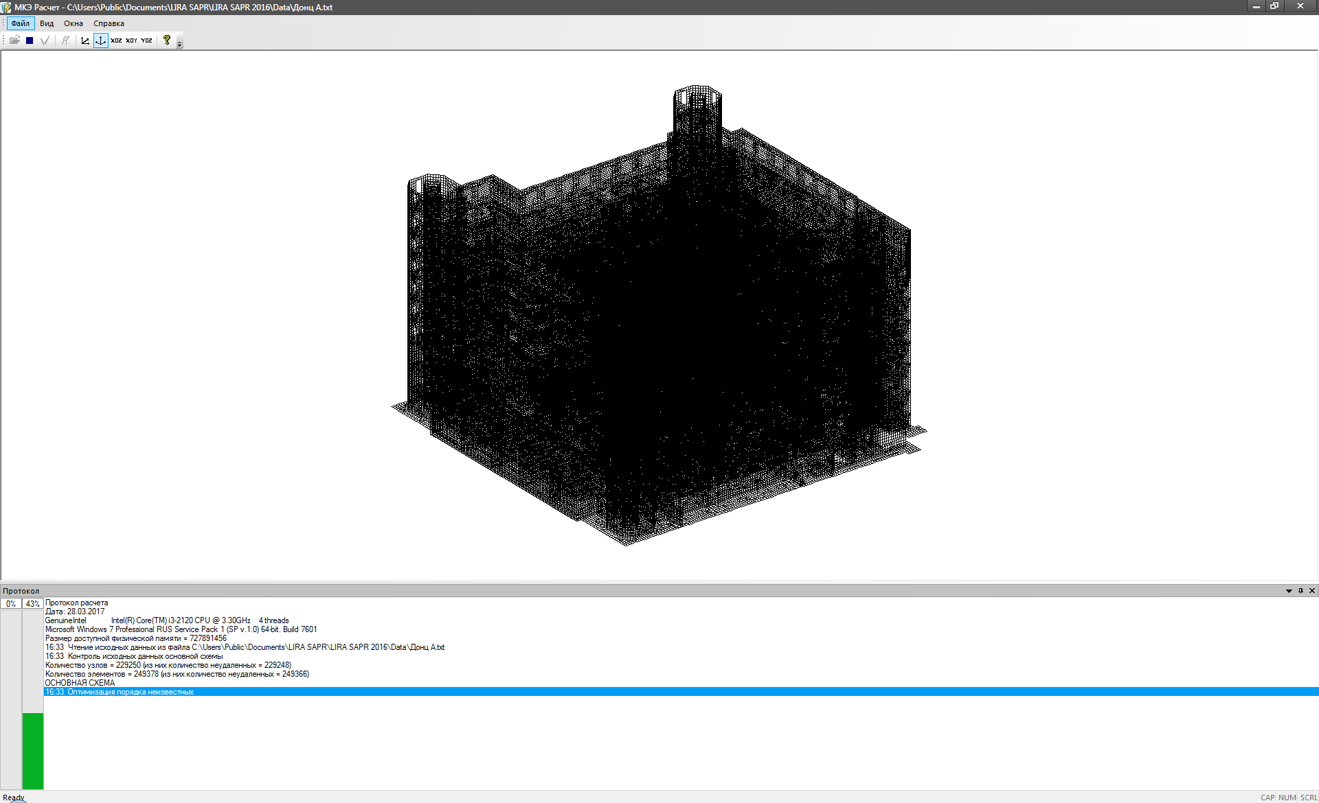Toggle the highlighted isometric axes view
The image size is (1319, 803).
tap(101, 40)
